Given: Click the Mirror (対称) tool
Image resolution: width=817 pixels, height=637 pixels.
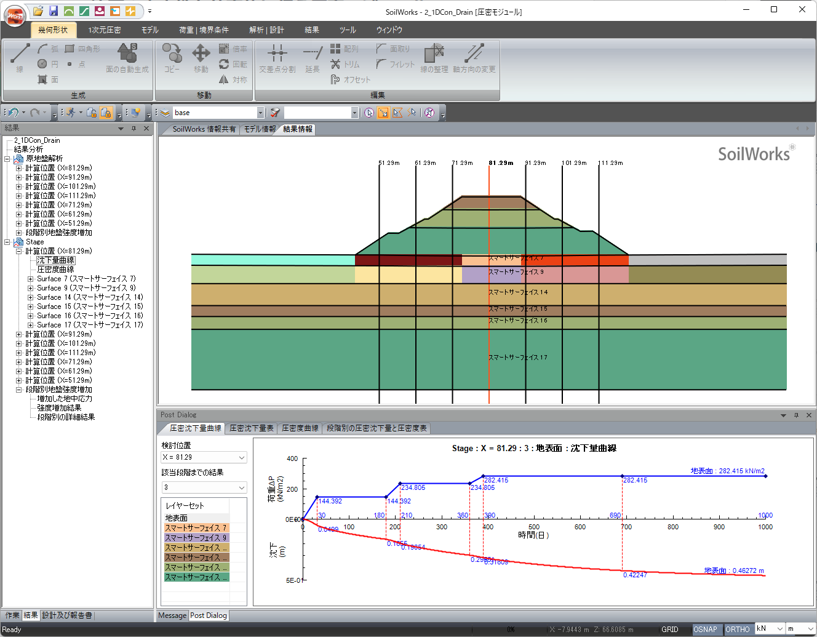Looking at the screenshot, I should [x=233, y=79].
